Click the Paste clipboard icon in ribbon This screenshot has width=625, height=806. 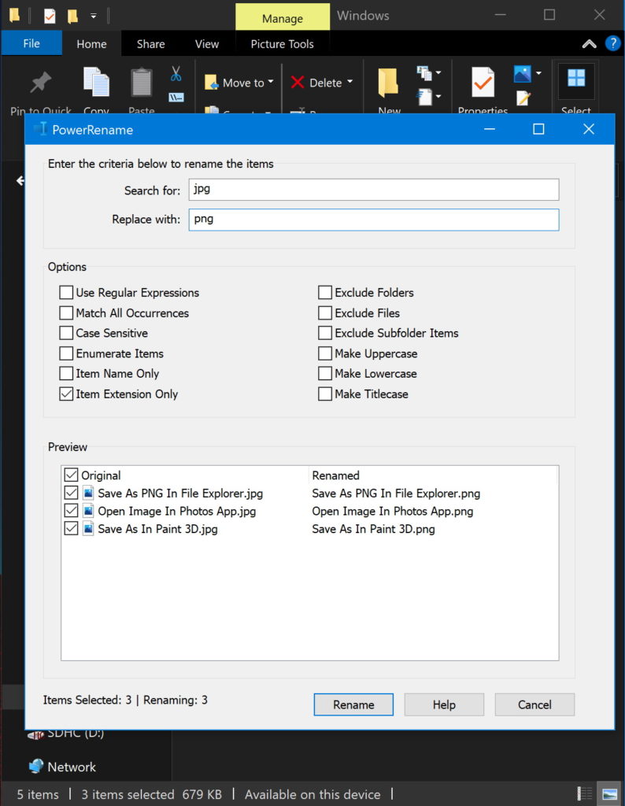(142, 82)
